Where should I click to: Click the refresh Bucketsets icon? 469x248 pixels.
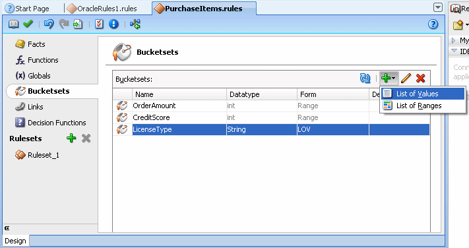click(365, 78)
